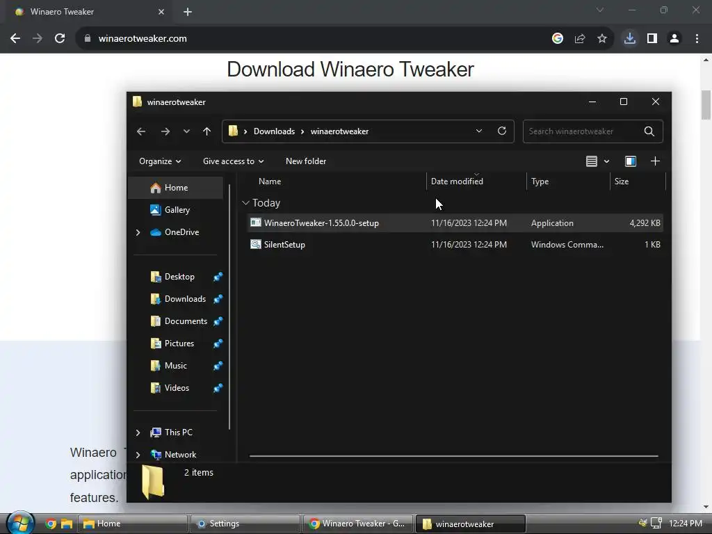This screenshot has width=712, height=534.
Task: Toggle the preview pane icon
Action: 631,161
